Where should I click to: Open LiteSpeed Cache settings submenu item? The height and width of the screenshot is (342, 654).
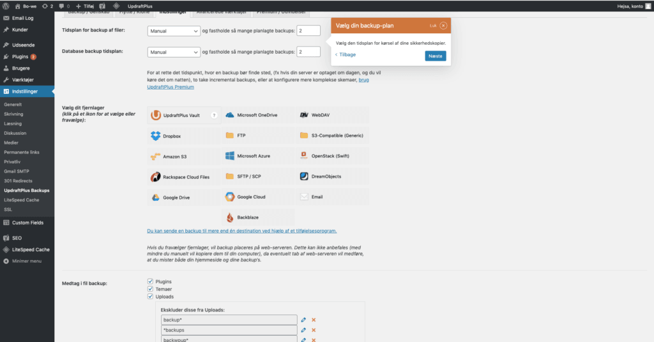click(x=21, y=200)
